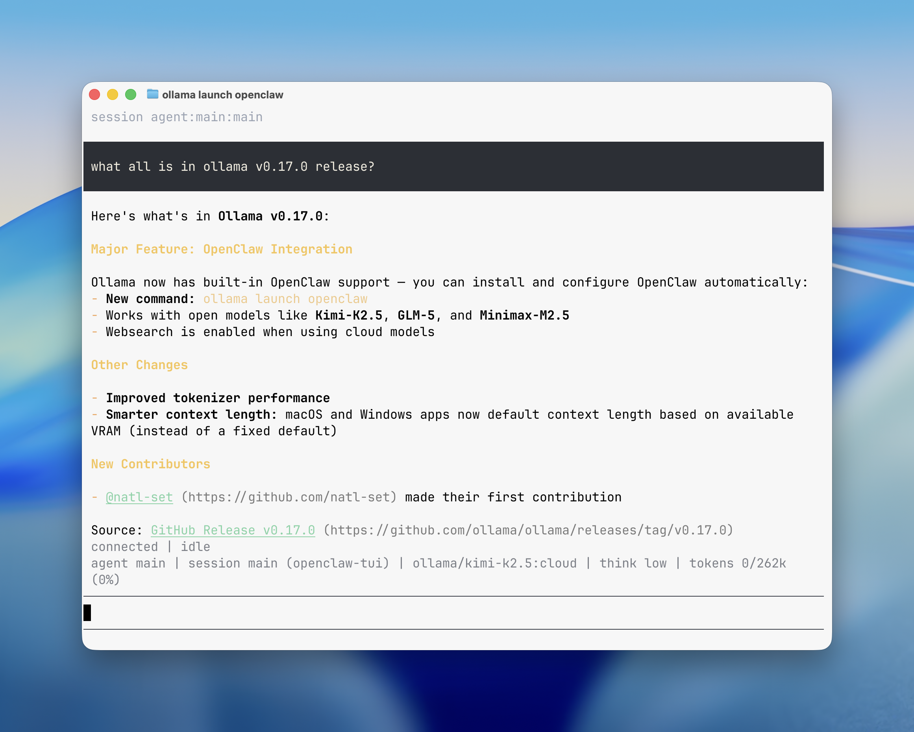Toggle the connected status in status bar
The height and width of the screenshot is (732, 914).
pos(125,547)
